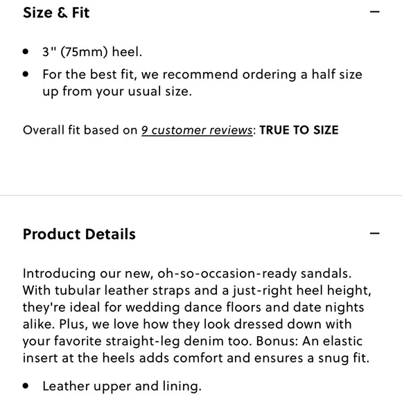Click the half size recommendation line
The image size is (402, 402).
pos(202,75)
